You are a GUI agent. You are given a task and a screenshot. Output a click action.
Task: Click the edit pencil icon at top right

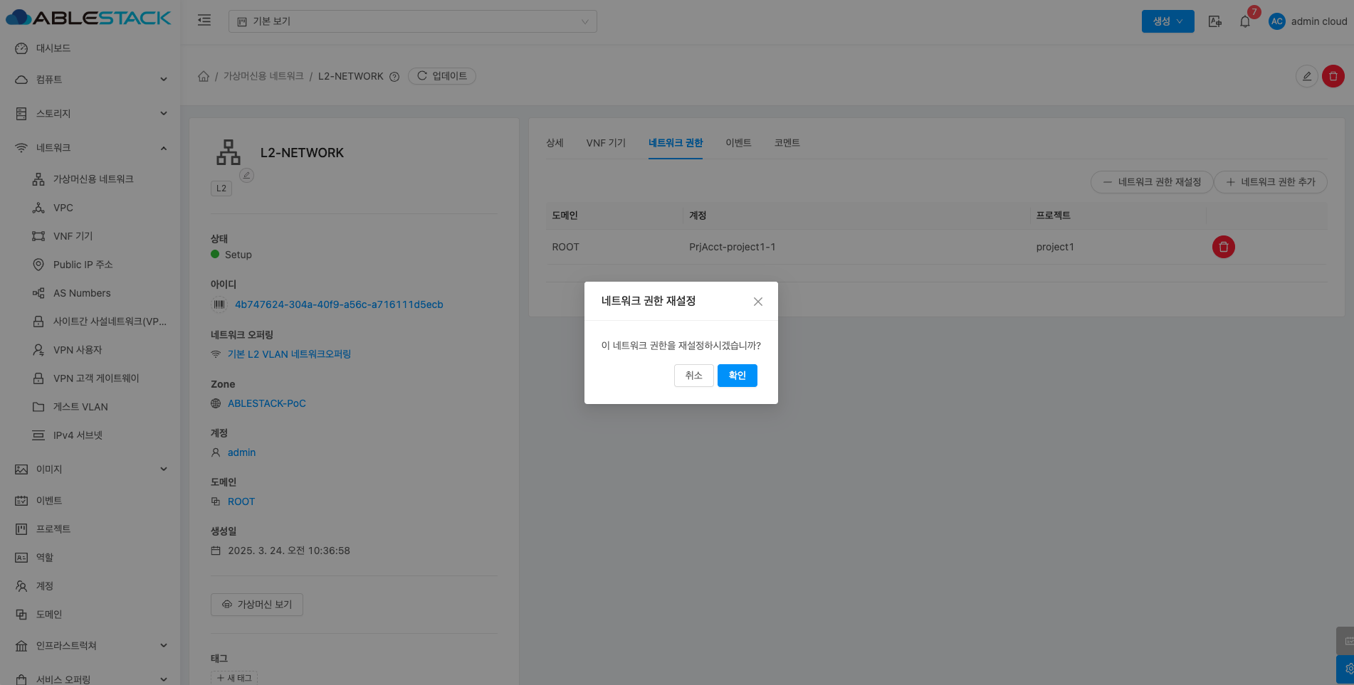[x=1307, y=76]
